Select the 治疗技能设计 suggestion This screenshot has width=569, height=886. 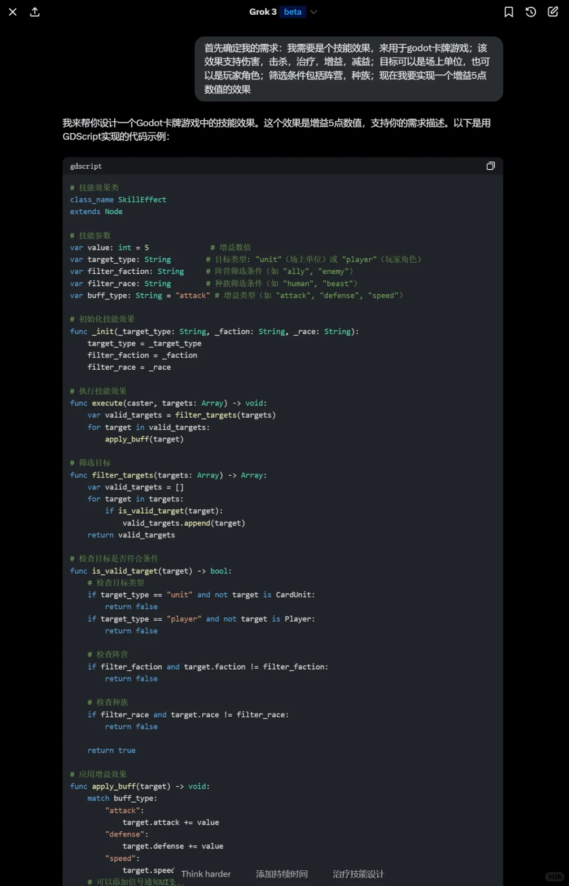point(358,874)
